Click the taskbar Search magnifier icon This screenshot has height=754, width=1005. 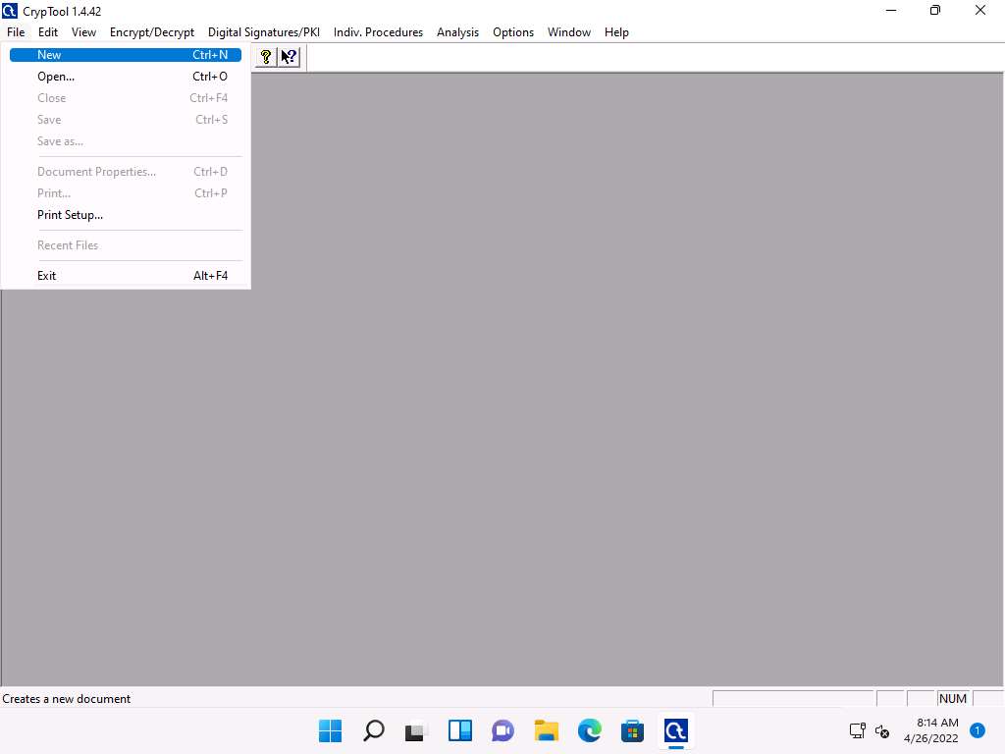point(373,730)
